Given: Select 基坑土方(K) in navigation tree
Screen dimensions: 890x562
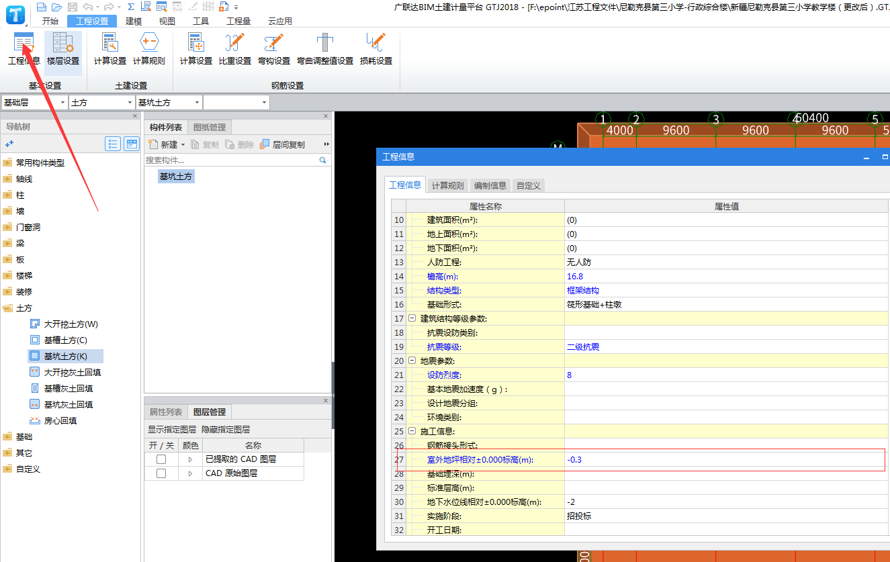Looking at the screenshot, I should (x=58, y=356).
